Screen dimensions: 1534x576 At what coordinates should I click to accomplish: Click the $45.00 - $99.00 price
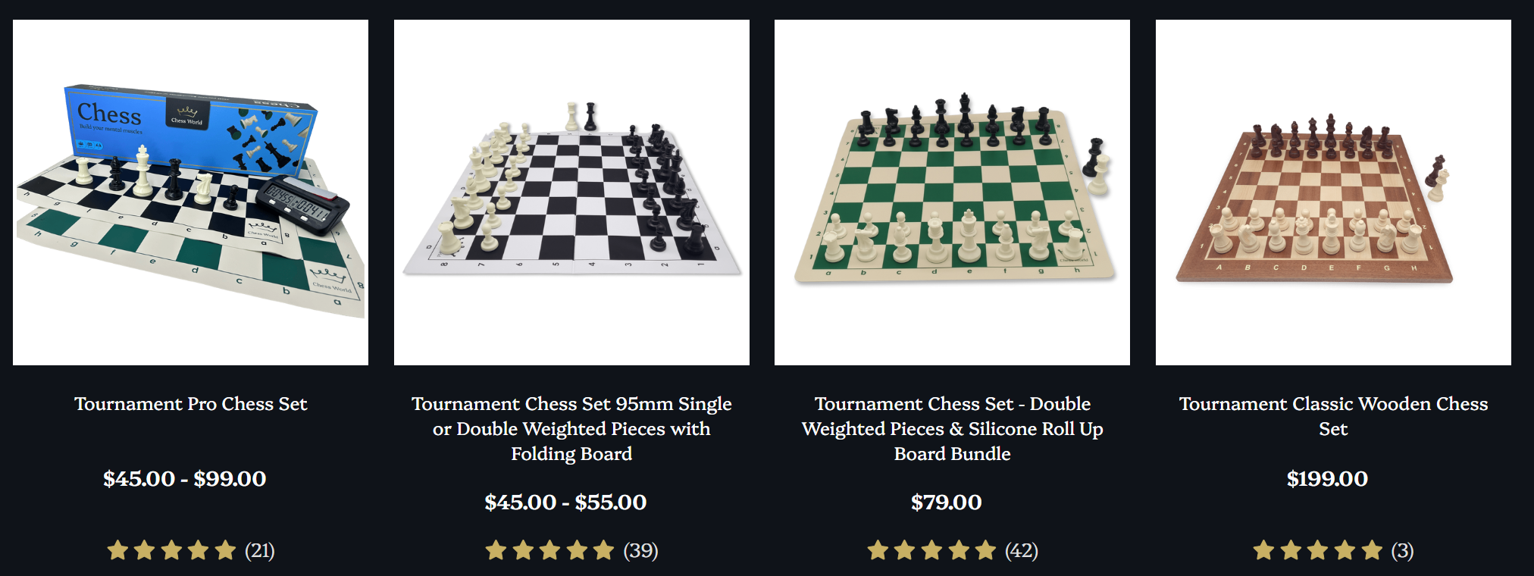click(x=184, y=479)
